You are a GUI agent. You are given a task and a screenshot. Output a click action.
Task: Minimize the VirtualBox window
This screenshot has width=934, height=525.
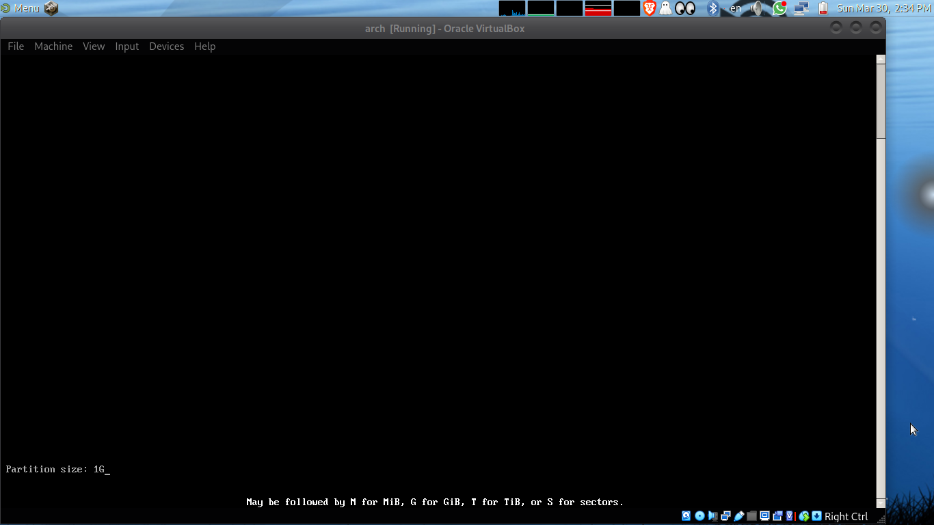point(836,27)
